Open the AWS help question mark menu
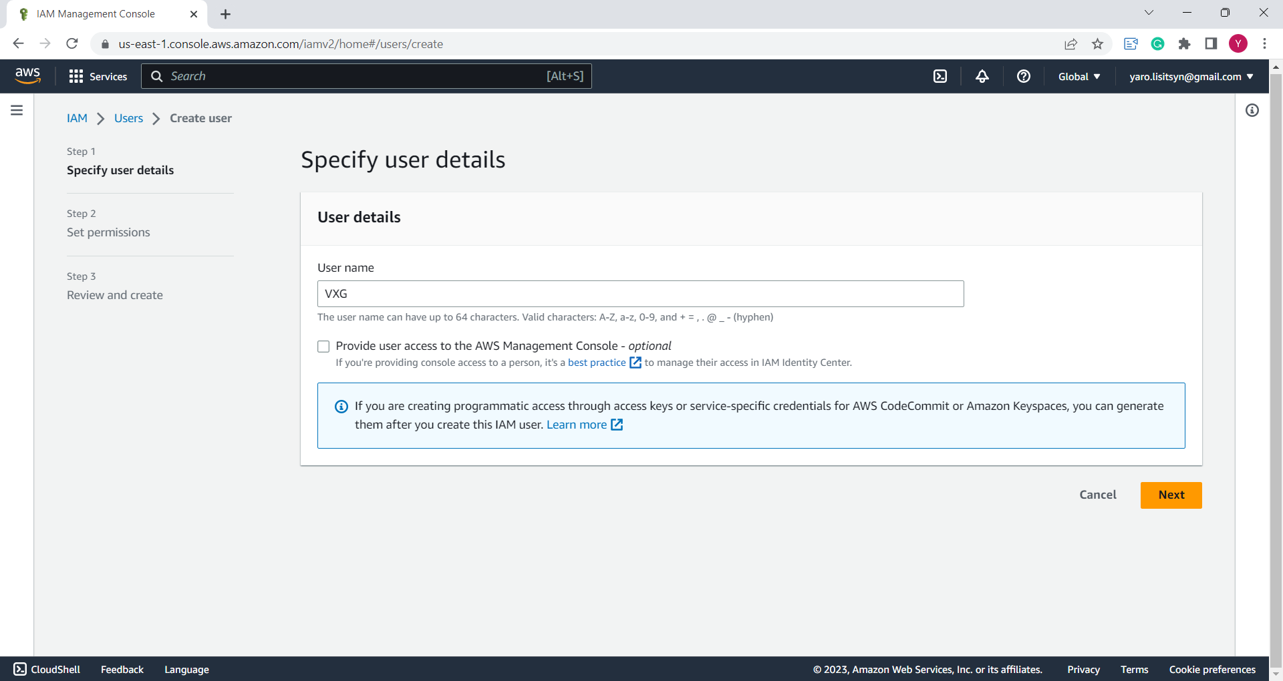This screenshot has height=681, width=1283. click(1023, 76)
